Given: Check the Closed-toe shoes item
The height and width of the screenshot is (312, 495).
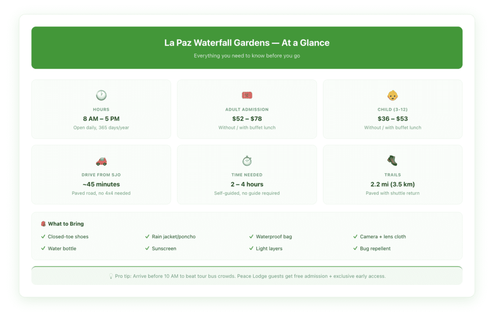Looking at the screenshot, I should [x=69, y=237].
